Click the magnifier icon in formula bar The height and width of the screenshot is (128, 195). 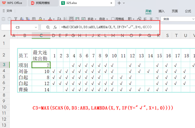click(x=48, y=27)
